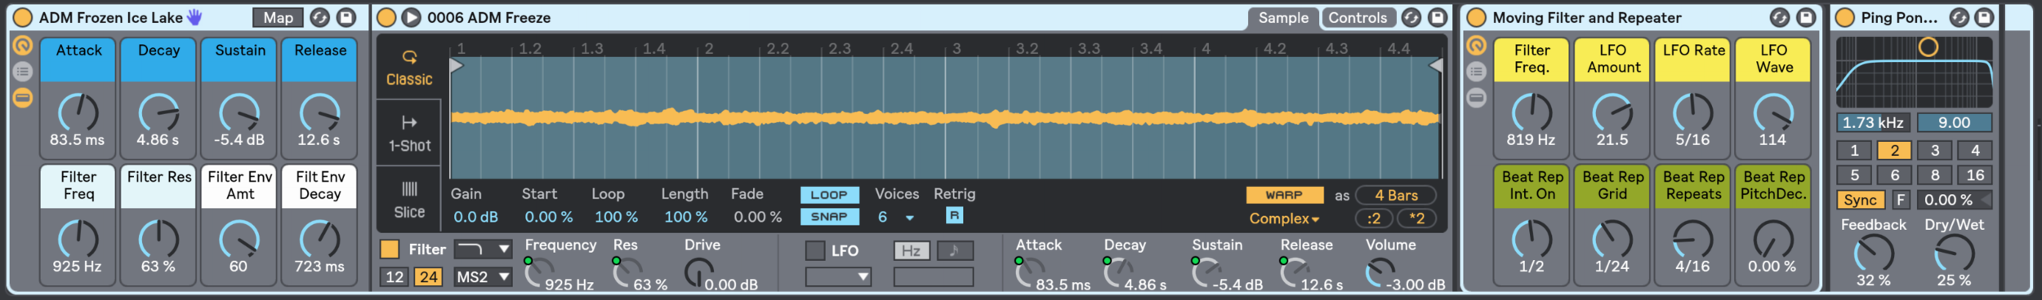Viewport: 2042px width, 300px height.
Task: Toggle the LOOP button
Action: pyautogui.click(x=829, y=195)
